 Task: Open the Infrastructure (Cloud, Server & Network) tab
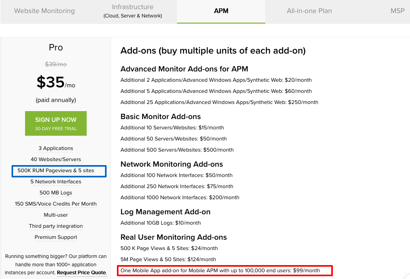[132, 11]
